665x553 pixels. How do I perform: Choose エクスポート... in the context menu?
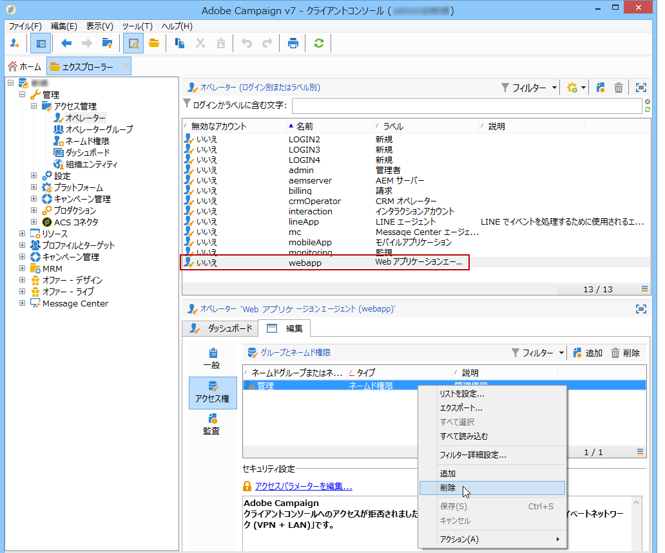(x=492, y=408)
